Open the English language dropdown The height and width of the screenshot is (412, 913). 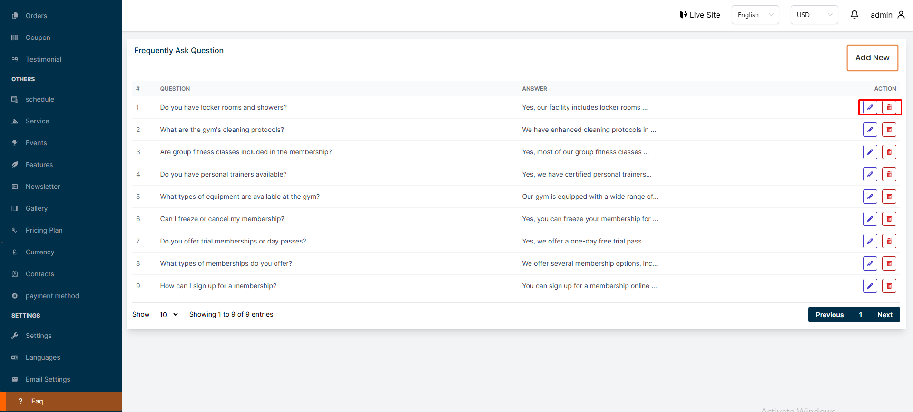[x=755, y=15]
